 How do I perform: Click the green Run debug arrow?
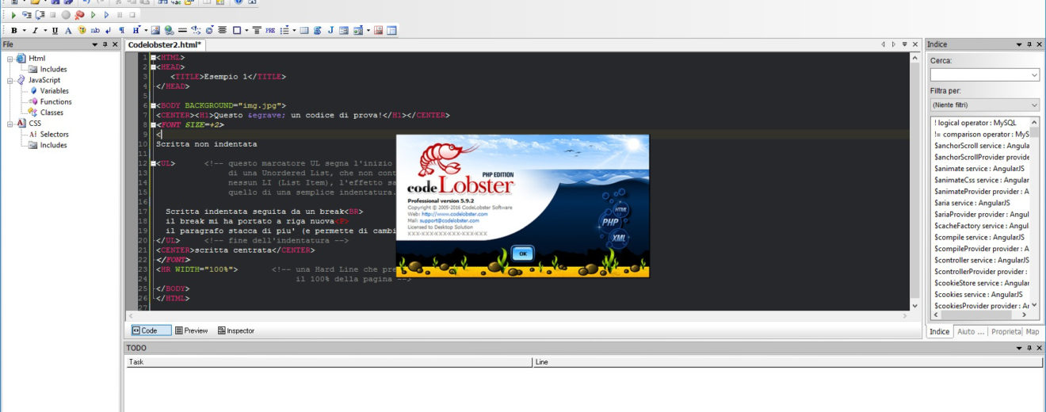(x=13, y=14)
